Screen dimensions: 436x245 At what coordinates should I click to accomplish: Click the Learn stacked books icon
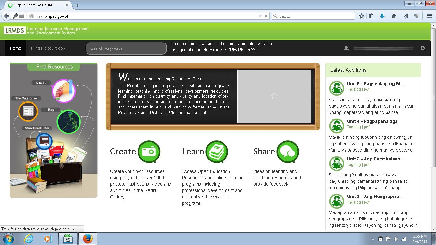(x=217, y=152)
